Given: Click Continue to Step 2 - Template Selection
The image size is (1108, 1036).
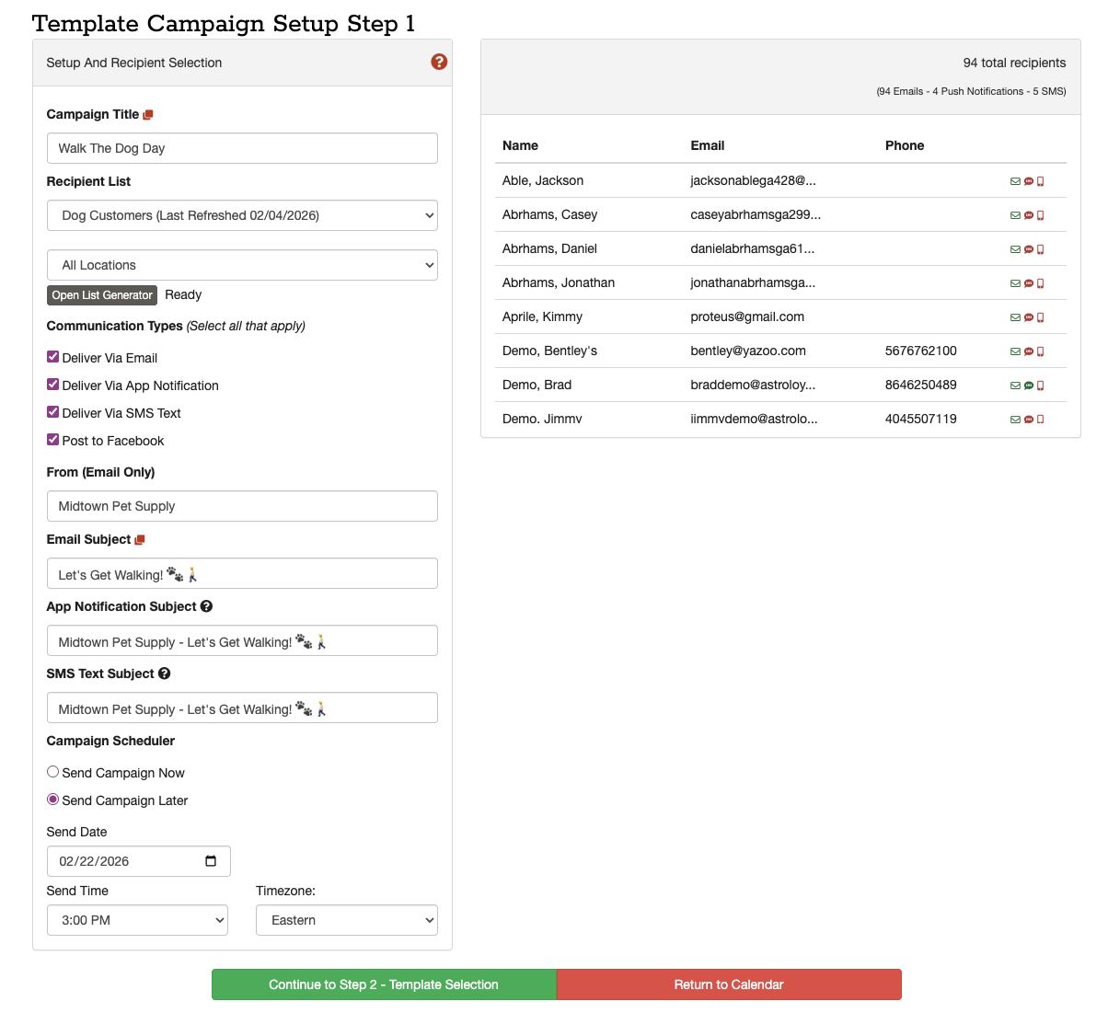Looking at the screenshot, I should 384,984.
